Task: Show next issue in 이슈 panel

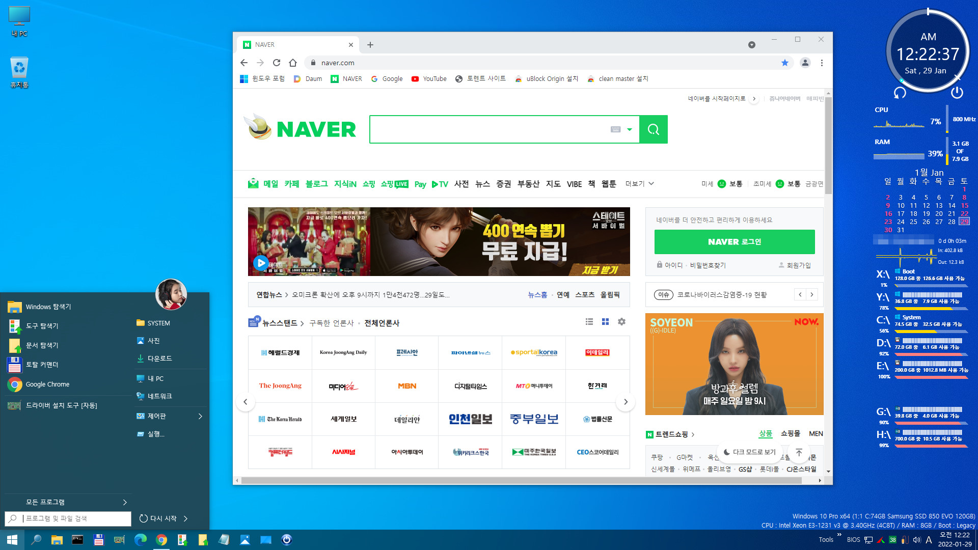Action: 812,294
